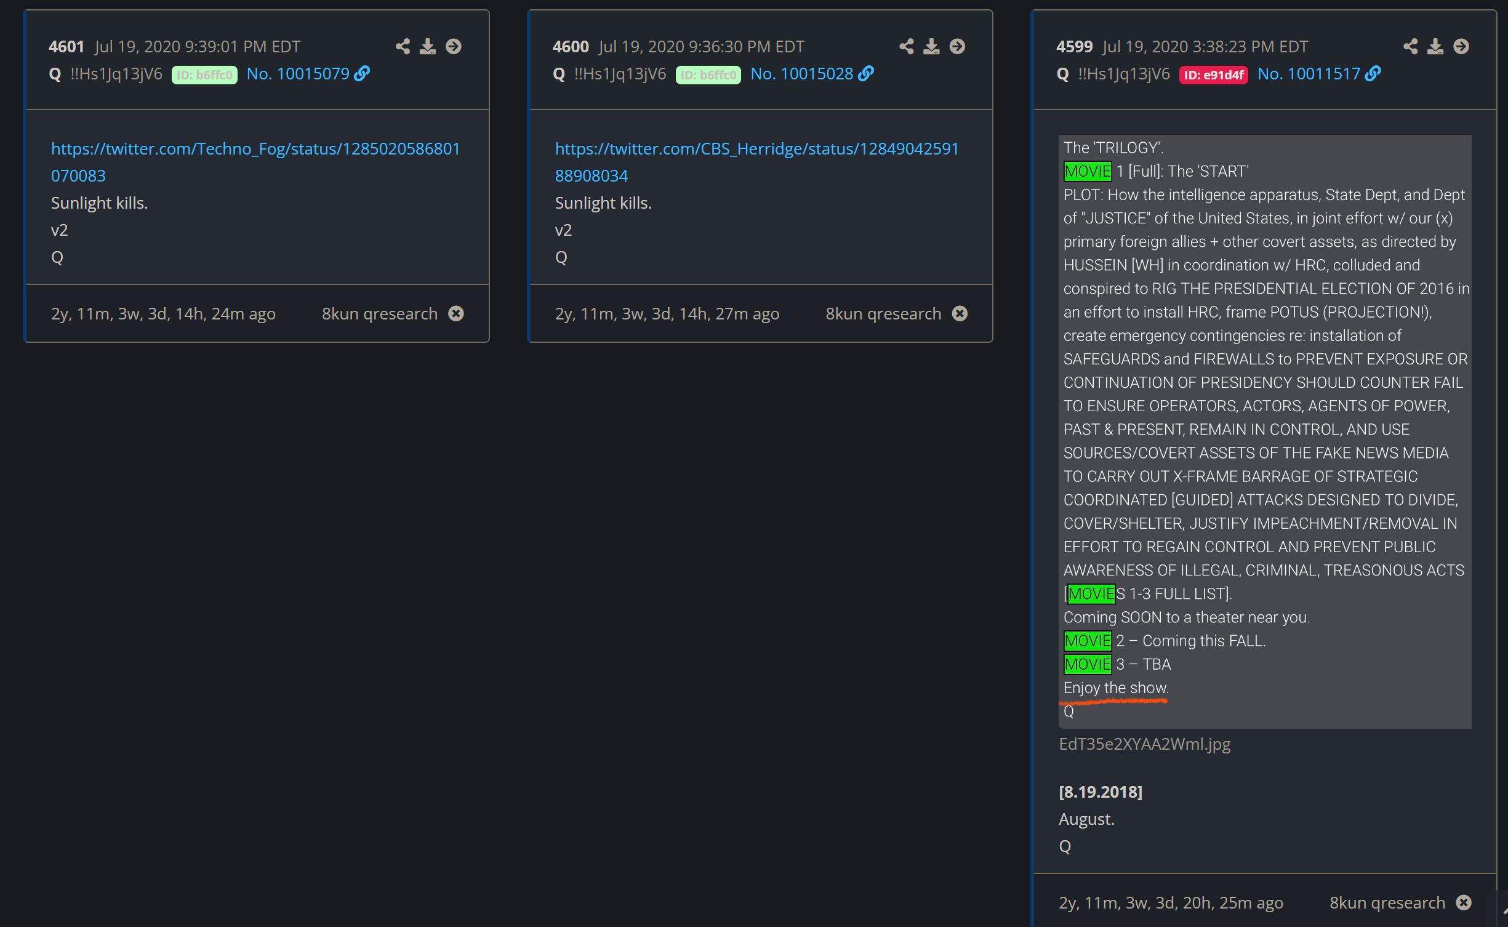Copy link icon beside No. 10015079
This screenshot has height=927, width=1508.
tap(363, 74)
